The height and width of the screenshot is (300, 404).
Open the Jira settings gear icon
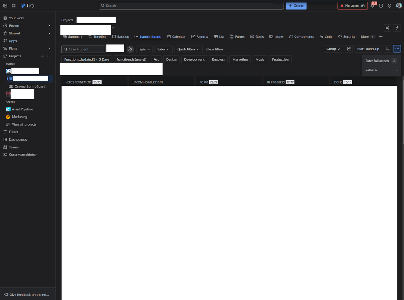389,6
